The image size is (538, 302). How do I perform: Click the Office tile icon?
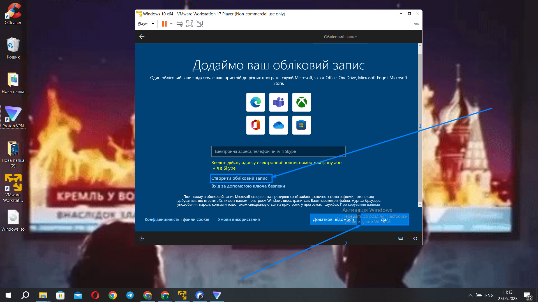pyautogui.click(x=256, y=125)
